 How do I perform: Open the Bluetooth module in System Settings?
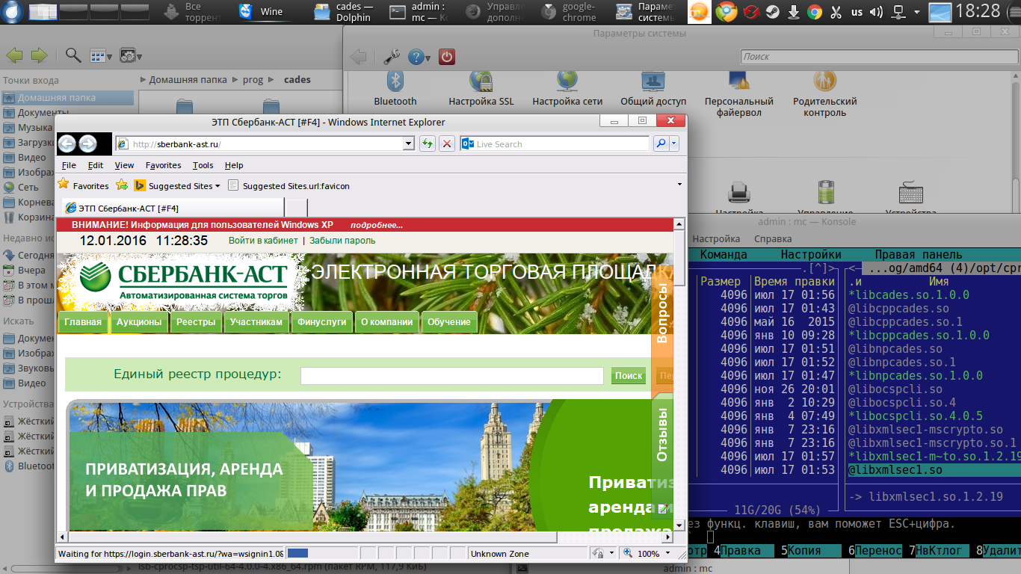[395, 88]
